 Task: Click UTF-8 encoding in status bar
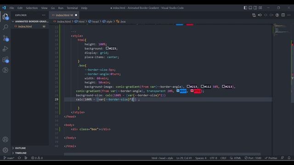tap(213, 158)
